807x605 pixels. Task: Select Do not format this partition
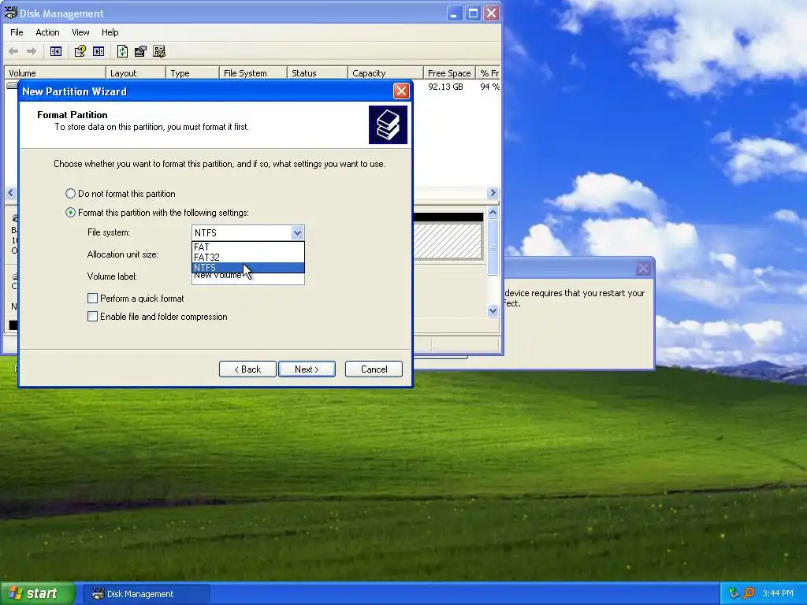[x=70, y=194]
